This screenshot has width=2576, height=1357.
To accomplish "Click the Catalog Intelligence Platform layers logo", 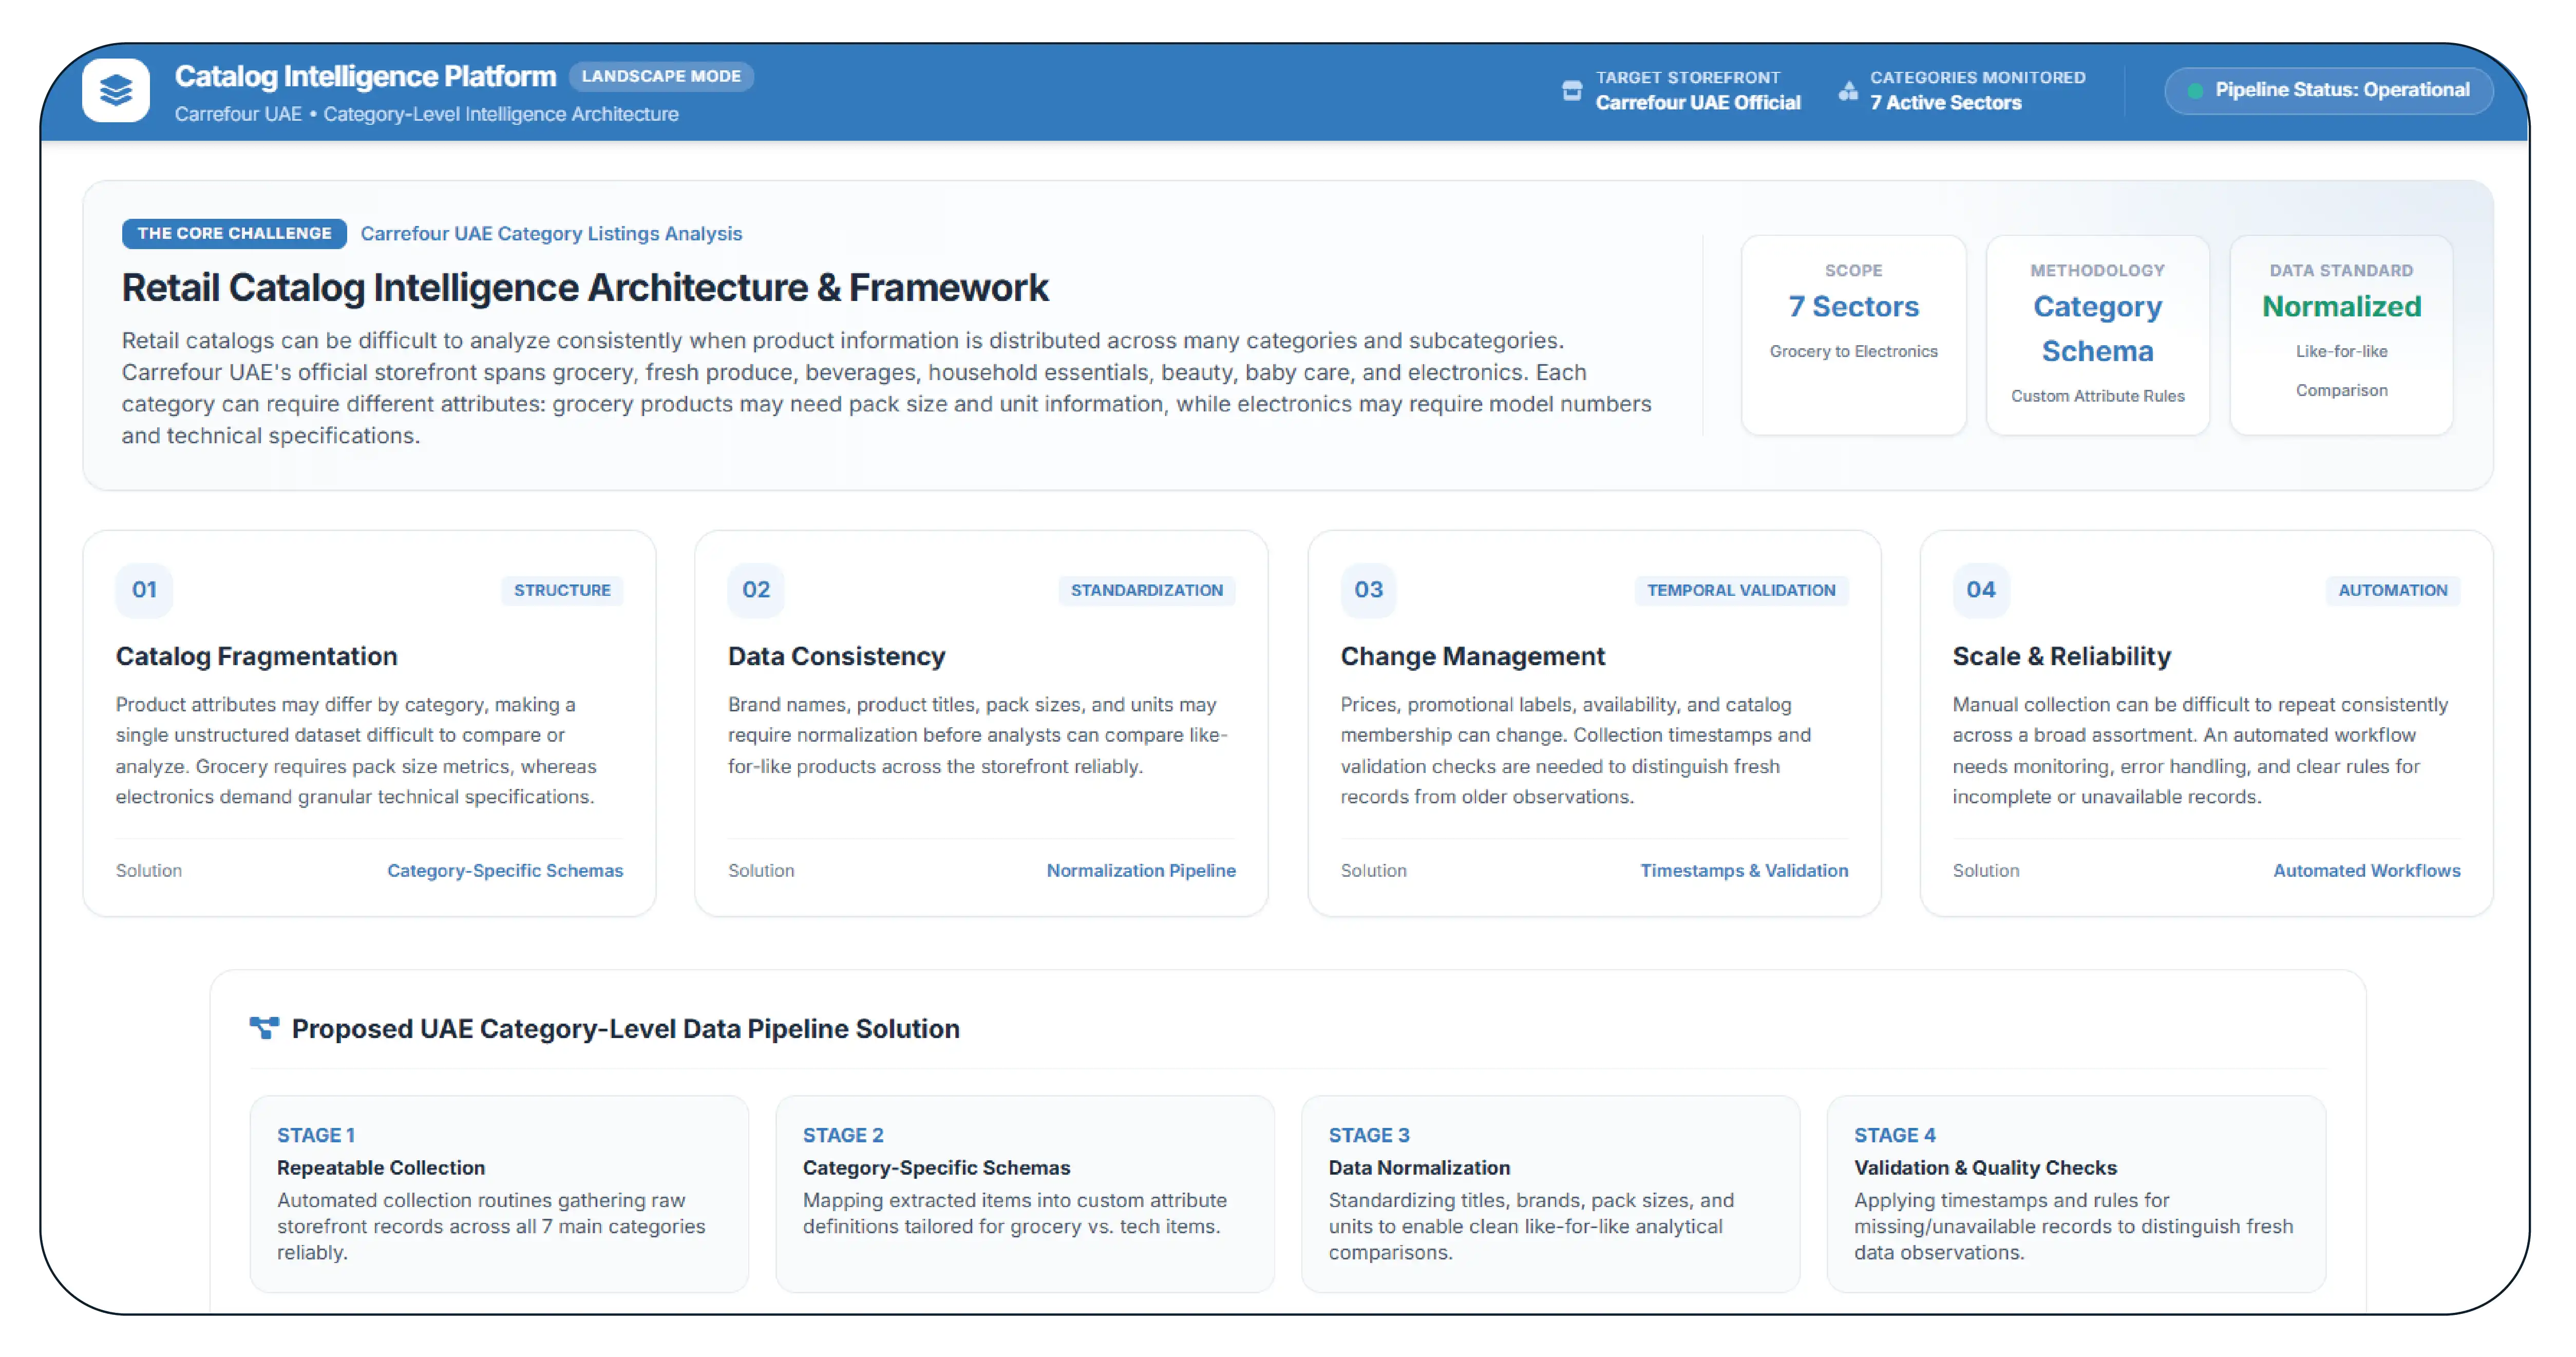I will (x=116, y=91).
